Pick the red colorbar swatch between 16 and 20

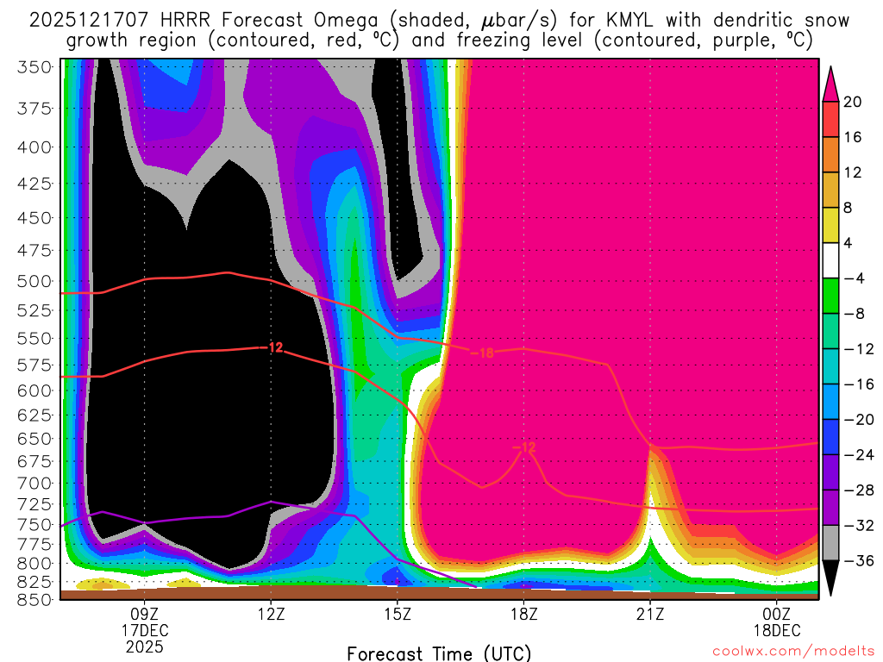tap(830, 119)
